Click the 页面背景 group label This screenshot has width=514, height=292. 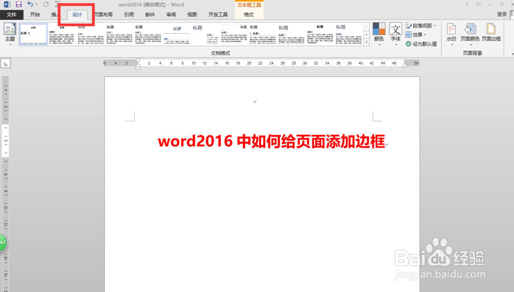(x=472, y=53)
